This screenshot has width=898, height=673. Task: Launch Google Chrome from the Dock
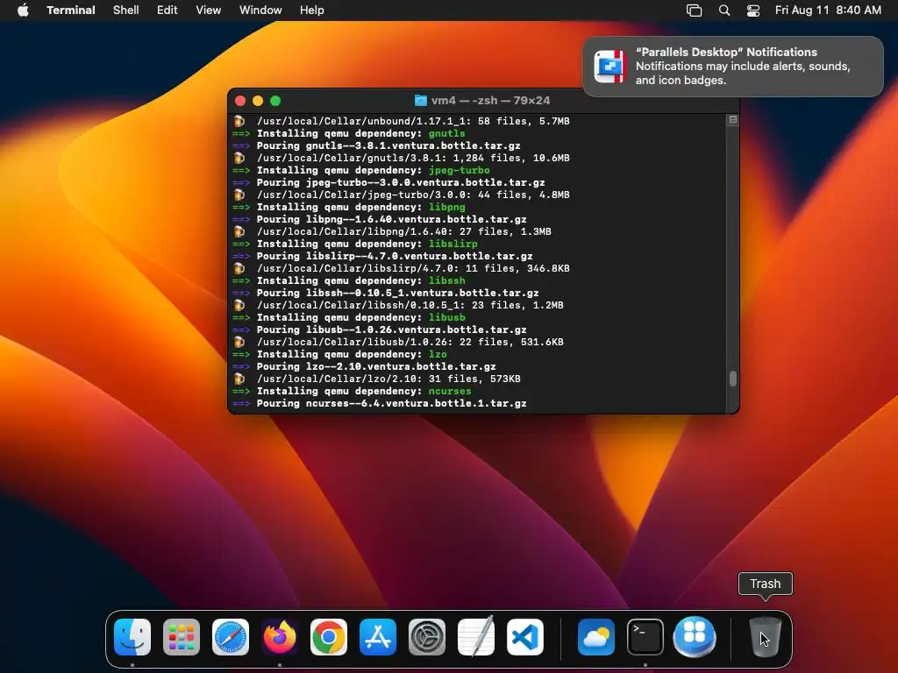(329, 637)
